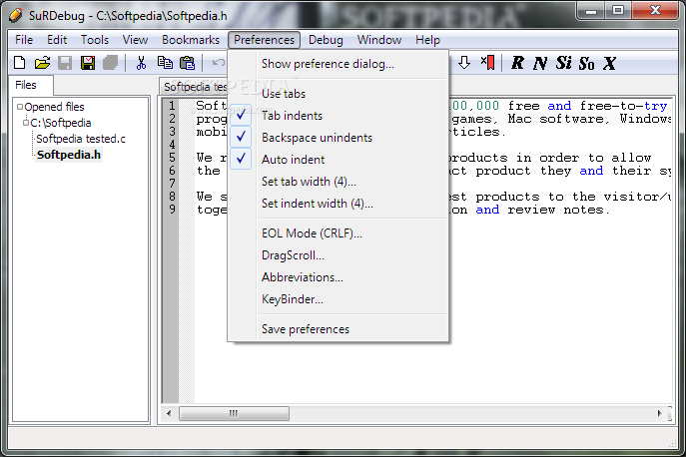Choose Set tab width (4)...
The width and height of the screenshot is (686, 457).
point(338,181)
